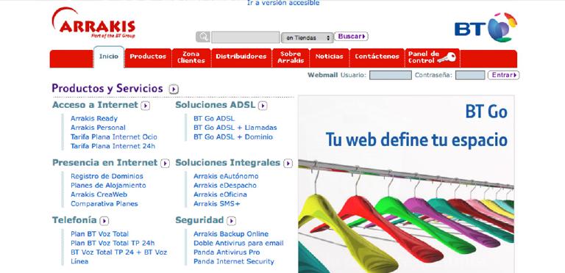The image size is (565, 273).
Task: Open Arrakis eAutónomo link
Action: tap(226, 176)
